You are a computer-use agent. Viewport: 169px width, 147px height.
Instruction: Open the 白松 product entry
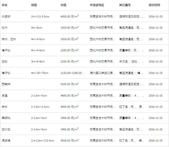pos(5,62)
